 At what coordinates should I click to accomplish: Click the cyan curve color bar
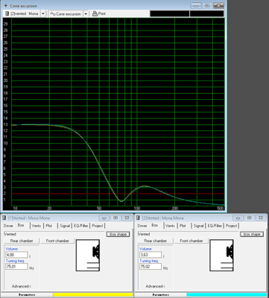(227, 295)
